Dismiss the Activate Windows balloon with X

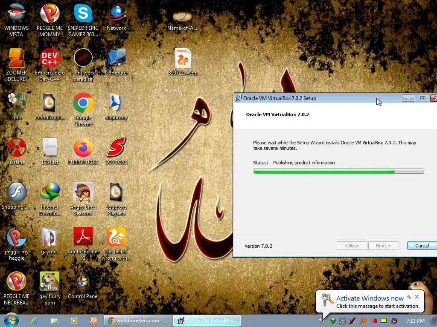[417, 297]
